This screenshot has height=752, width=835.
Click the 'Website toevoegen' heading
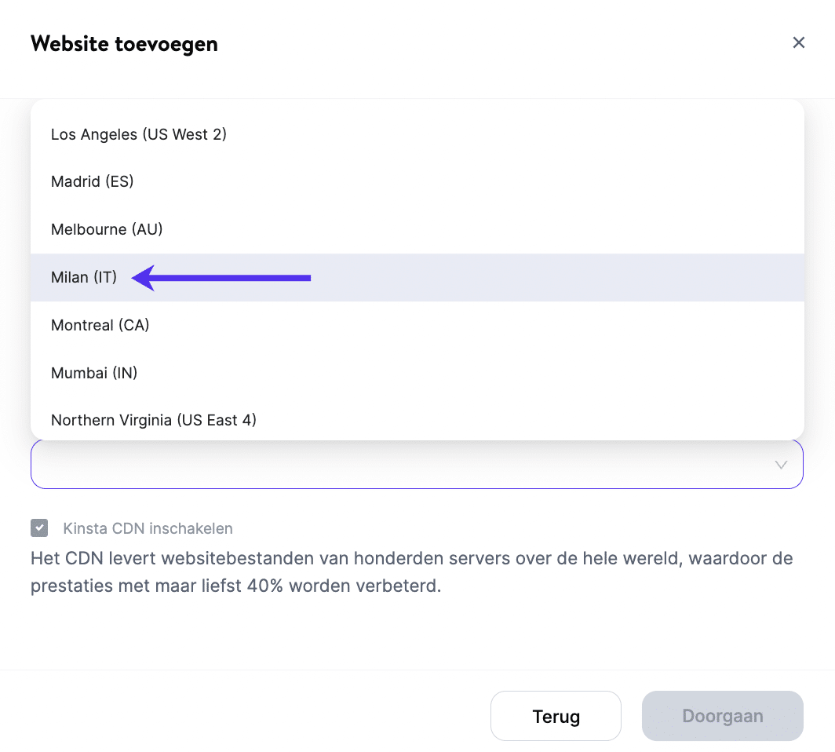[x=124, y=44]
